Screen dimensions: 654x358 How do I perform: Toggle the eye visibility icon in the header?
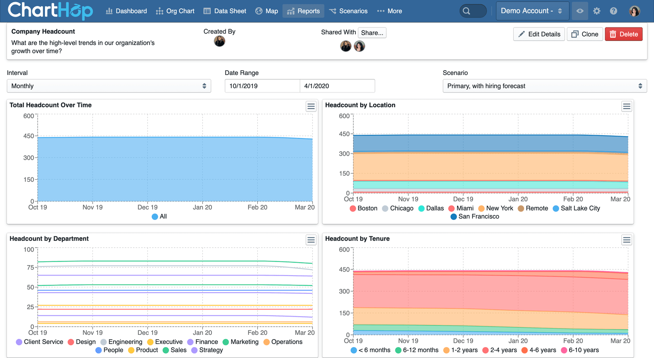580,11
